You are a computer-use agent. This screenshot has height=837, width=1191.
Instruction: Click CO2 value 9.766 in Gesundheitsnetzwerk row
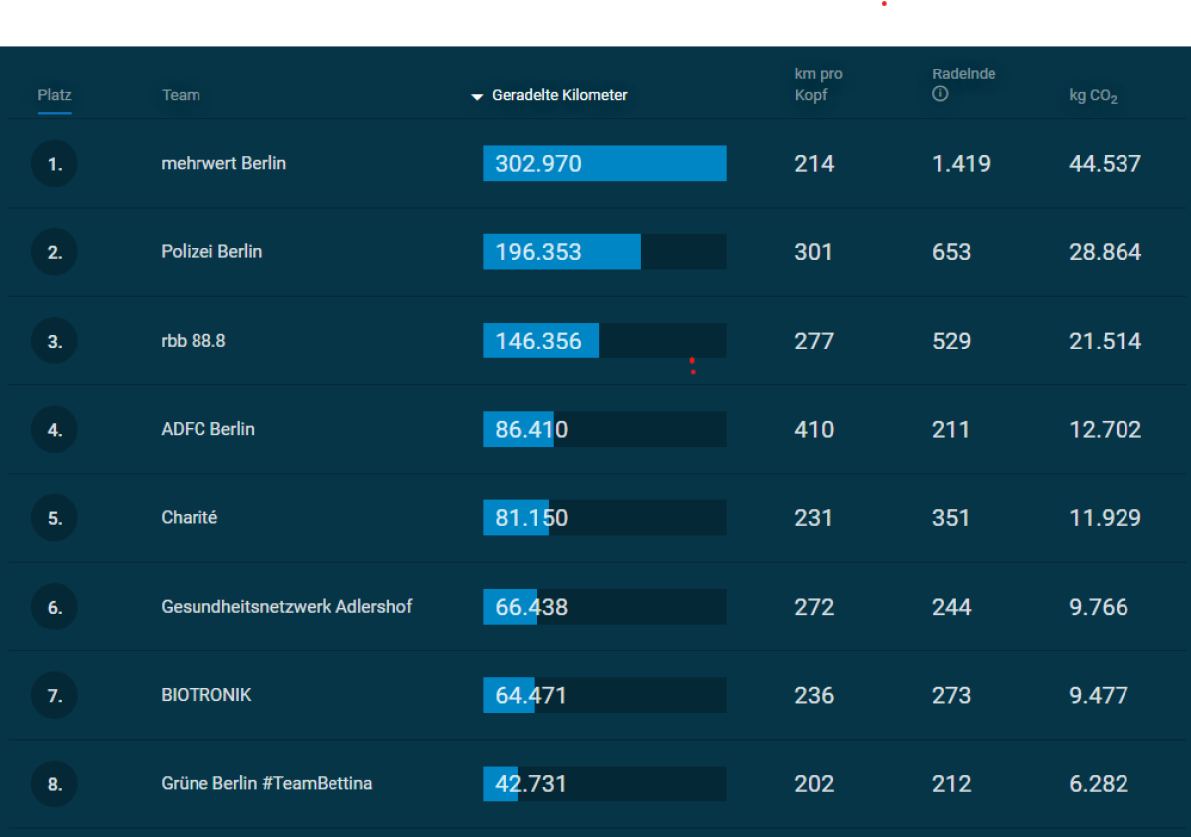[1099, 607]
